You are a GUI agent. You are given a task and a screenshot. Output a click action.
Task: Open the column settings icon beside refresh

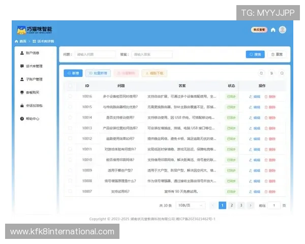coord(272,73)
